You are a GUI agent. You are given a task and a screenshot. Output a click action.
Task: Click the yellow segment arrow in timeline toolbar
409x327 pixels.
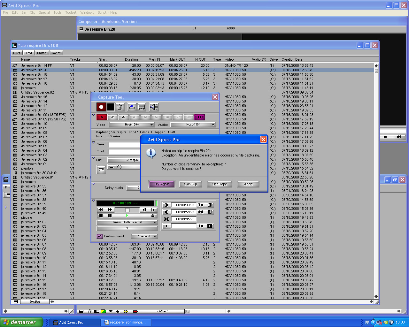126,311
